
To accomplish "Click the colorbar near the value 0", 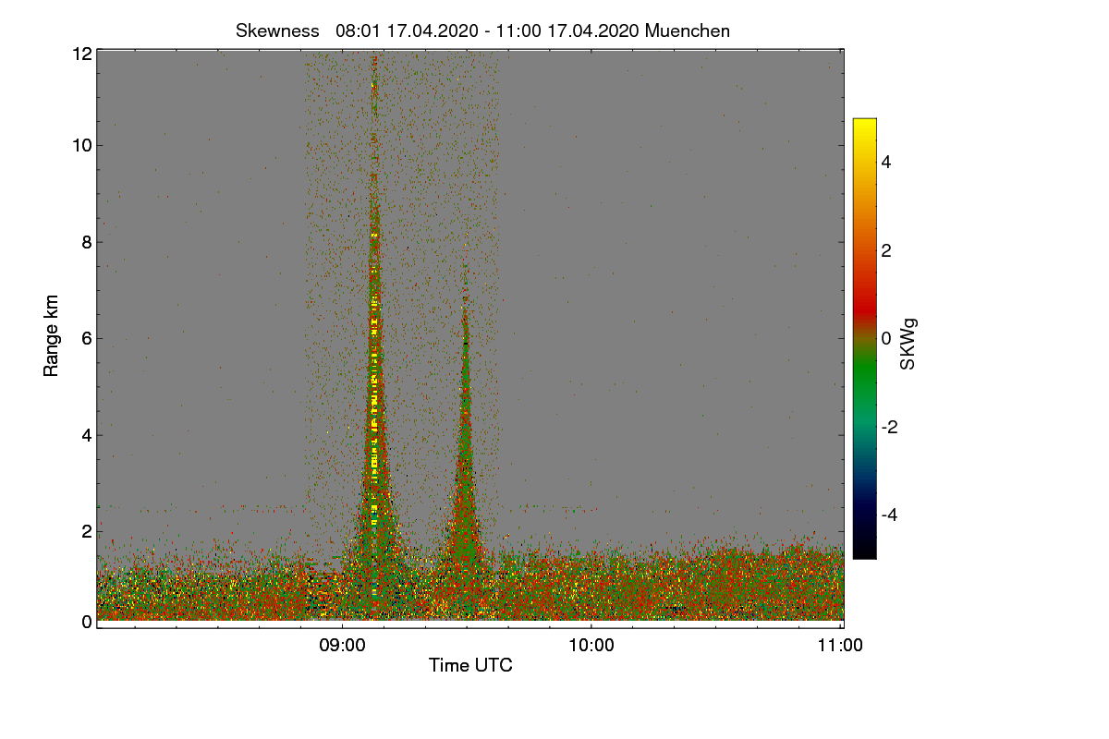I will (864, 338).
